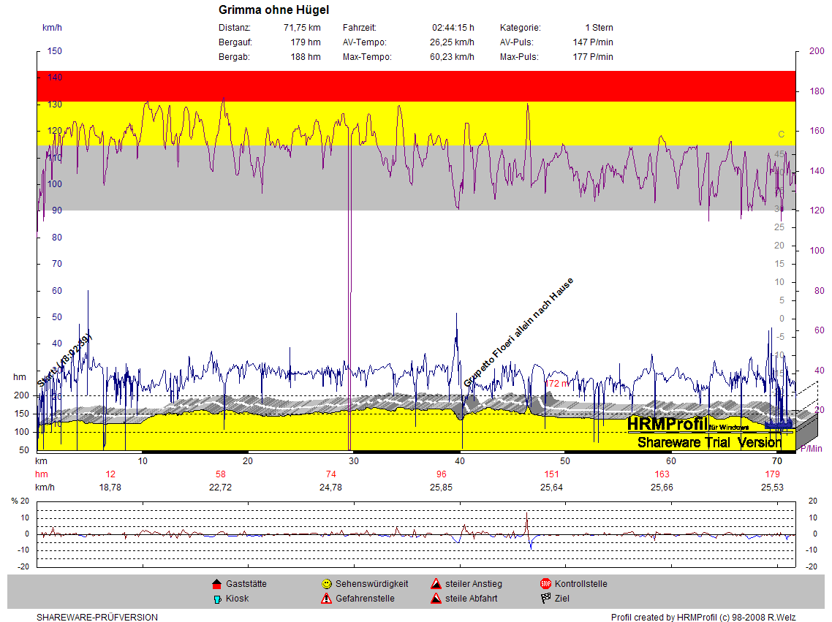Click the SHAREWARE-PRÜFVERSION footer text
The width and height of the screenshot is (832, 622).
[97, 618]
